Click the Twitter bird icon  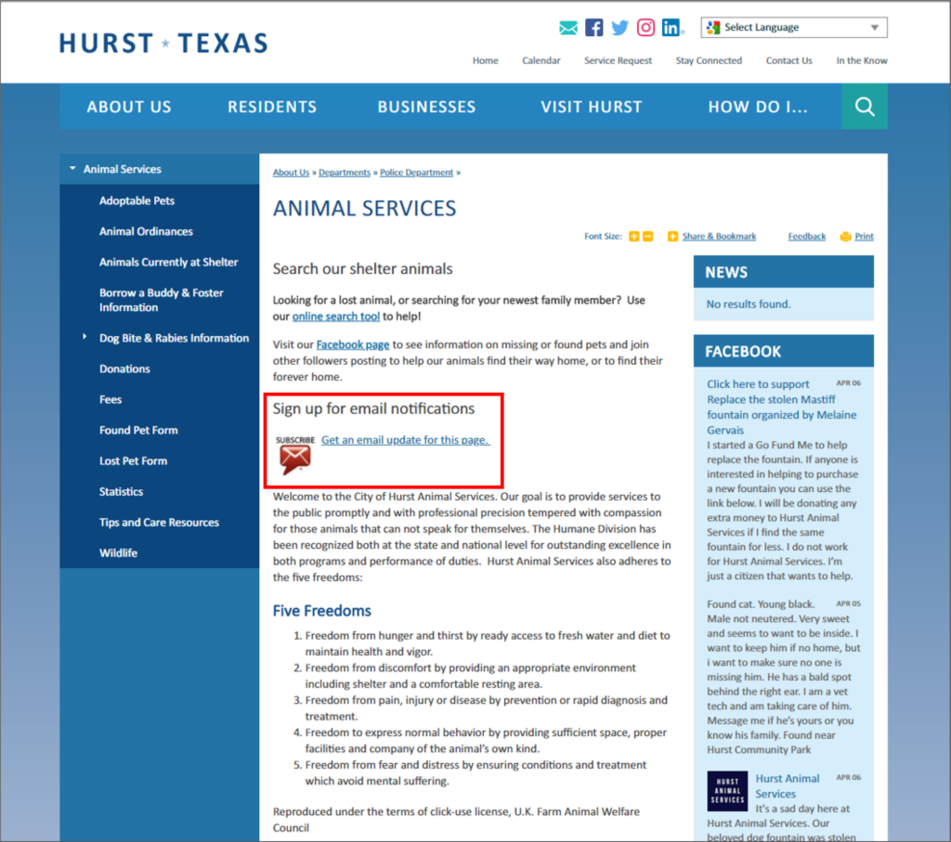pyautogui.click(x=619, y=27)
